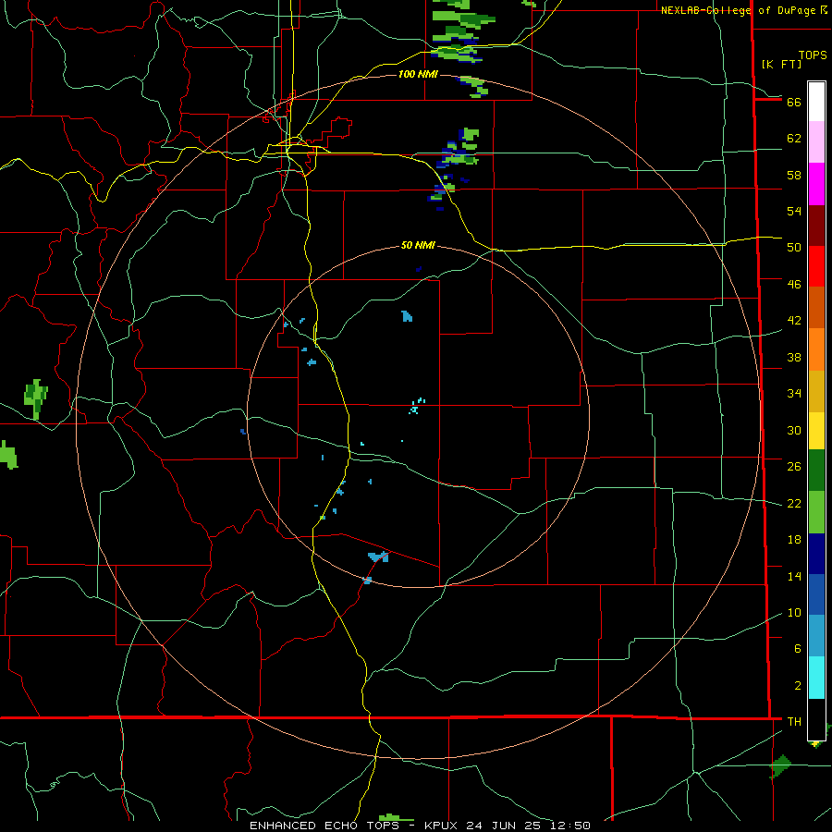Click the 14 value on the legend scale
The height and width of the screenshot is (832, 832).
click(x=794, y=576)
